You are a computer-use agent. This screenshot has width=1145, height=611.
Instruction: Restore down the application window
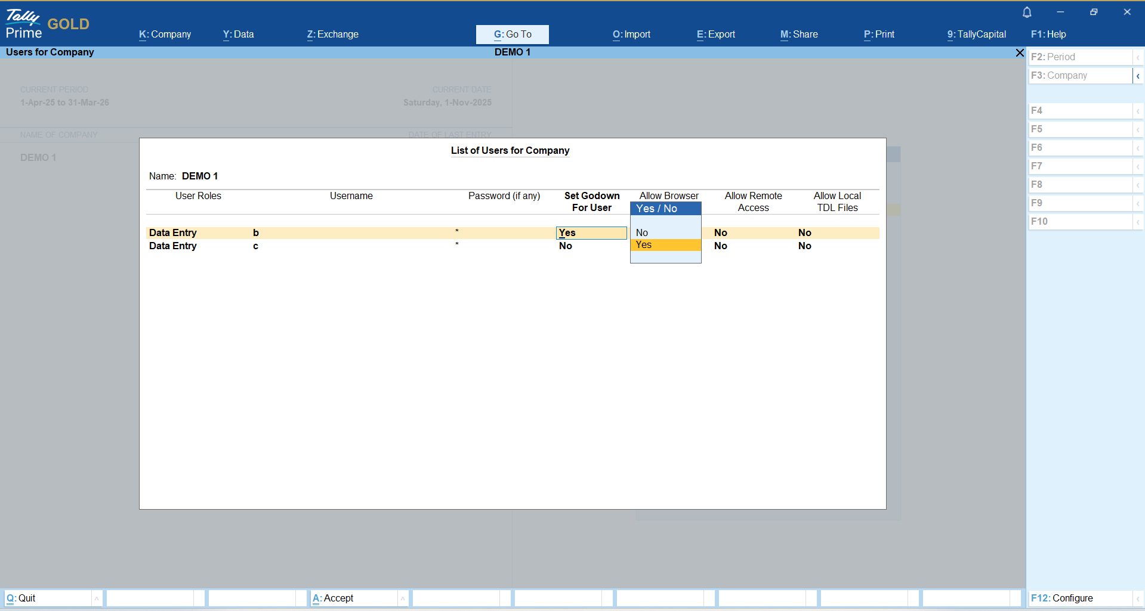pyautogui.click(x=1094, y=12)
